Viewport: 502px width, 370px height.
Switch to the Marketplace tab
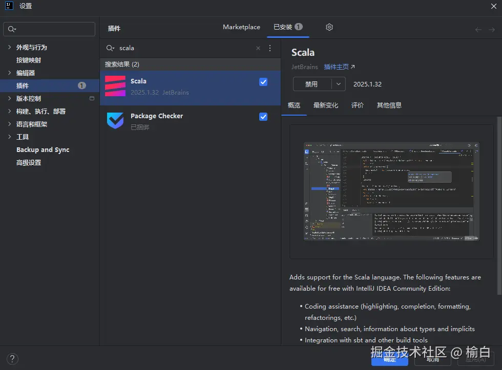241,27
